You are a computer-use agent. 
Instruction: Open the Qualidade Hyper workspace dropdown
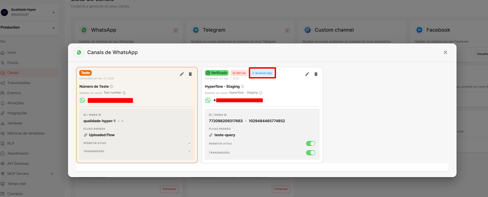point(53,12)
